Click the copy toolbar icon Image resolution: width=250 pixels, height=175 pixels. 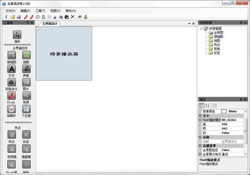click(x=61, y=17)
